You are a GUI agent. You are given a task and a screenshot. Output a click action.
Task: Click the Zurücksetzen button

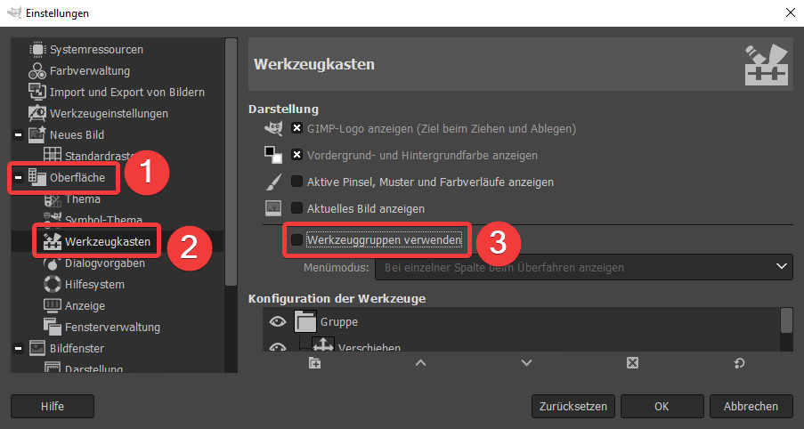[x=573, y=407]
